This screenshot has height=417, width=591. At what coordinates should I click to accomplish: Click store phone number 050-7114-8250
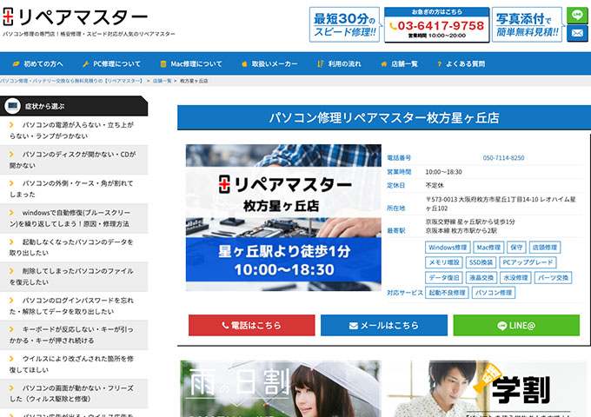click(503, 158)
